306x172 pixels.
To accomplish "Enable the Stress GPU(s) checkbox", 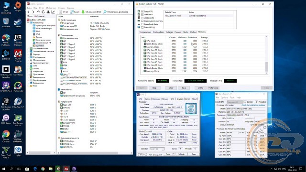I will pyautogui.click(x=142, y=27).
